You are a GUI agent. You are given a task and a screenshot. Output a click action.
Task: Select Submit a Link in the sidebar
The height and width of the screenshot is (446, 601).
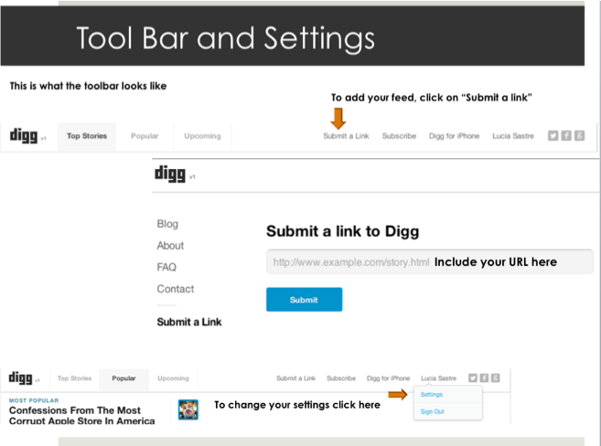(189, 322)
